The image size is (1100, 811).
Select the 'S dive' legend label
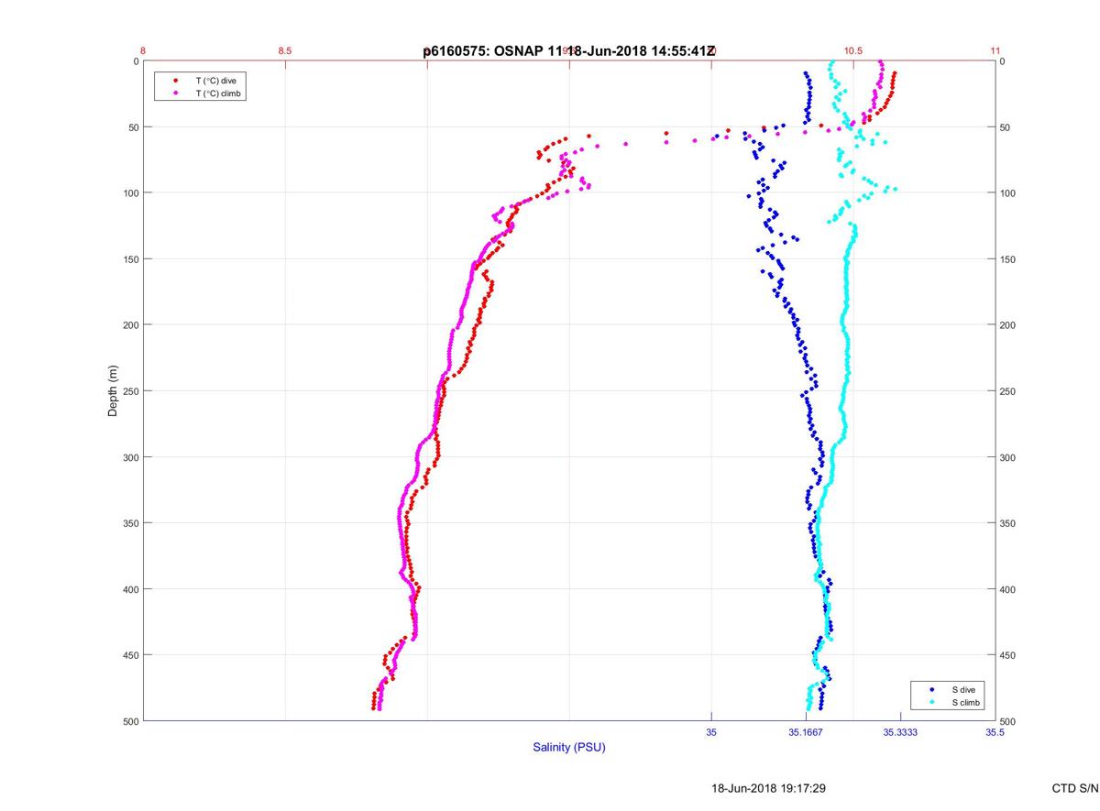pyautogui.click(x=962, y=689)
